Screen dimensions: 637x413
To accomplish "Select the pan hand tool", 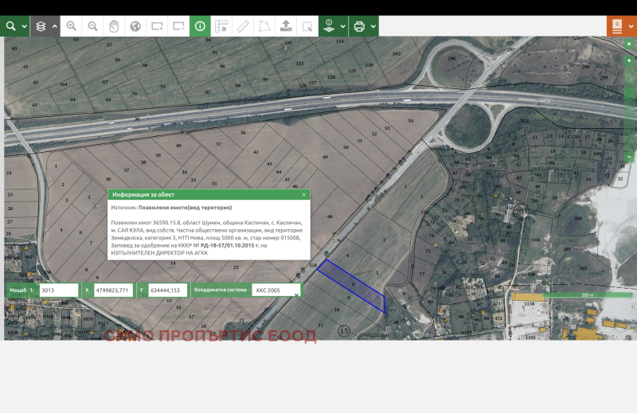I will (x=114, y=26).
